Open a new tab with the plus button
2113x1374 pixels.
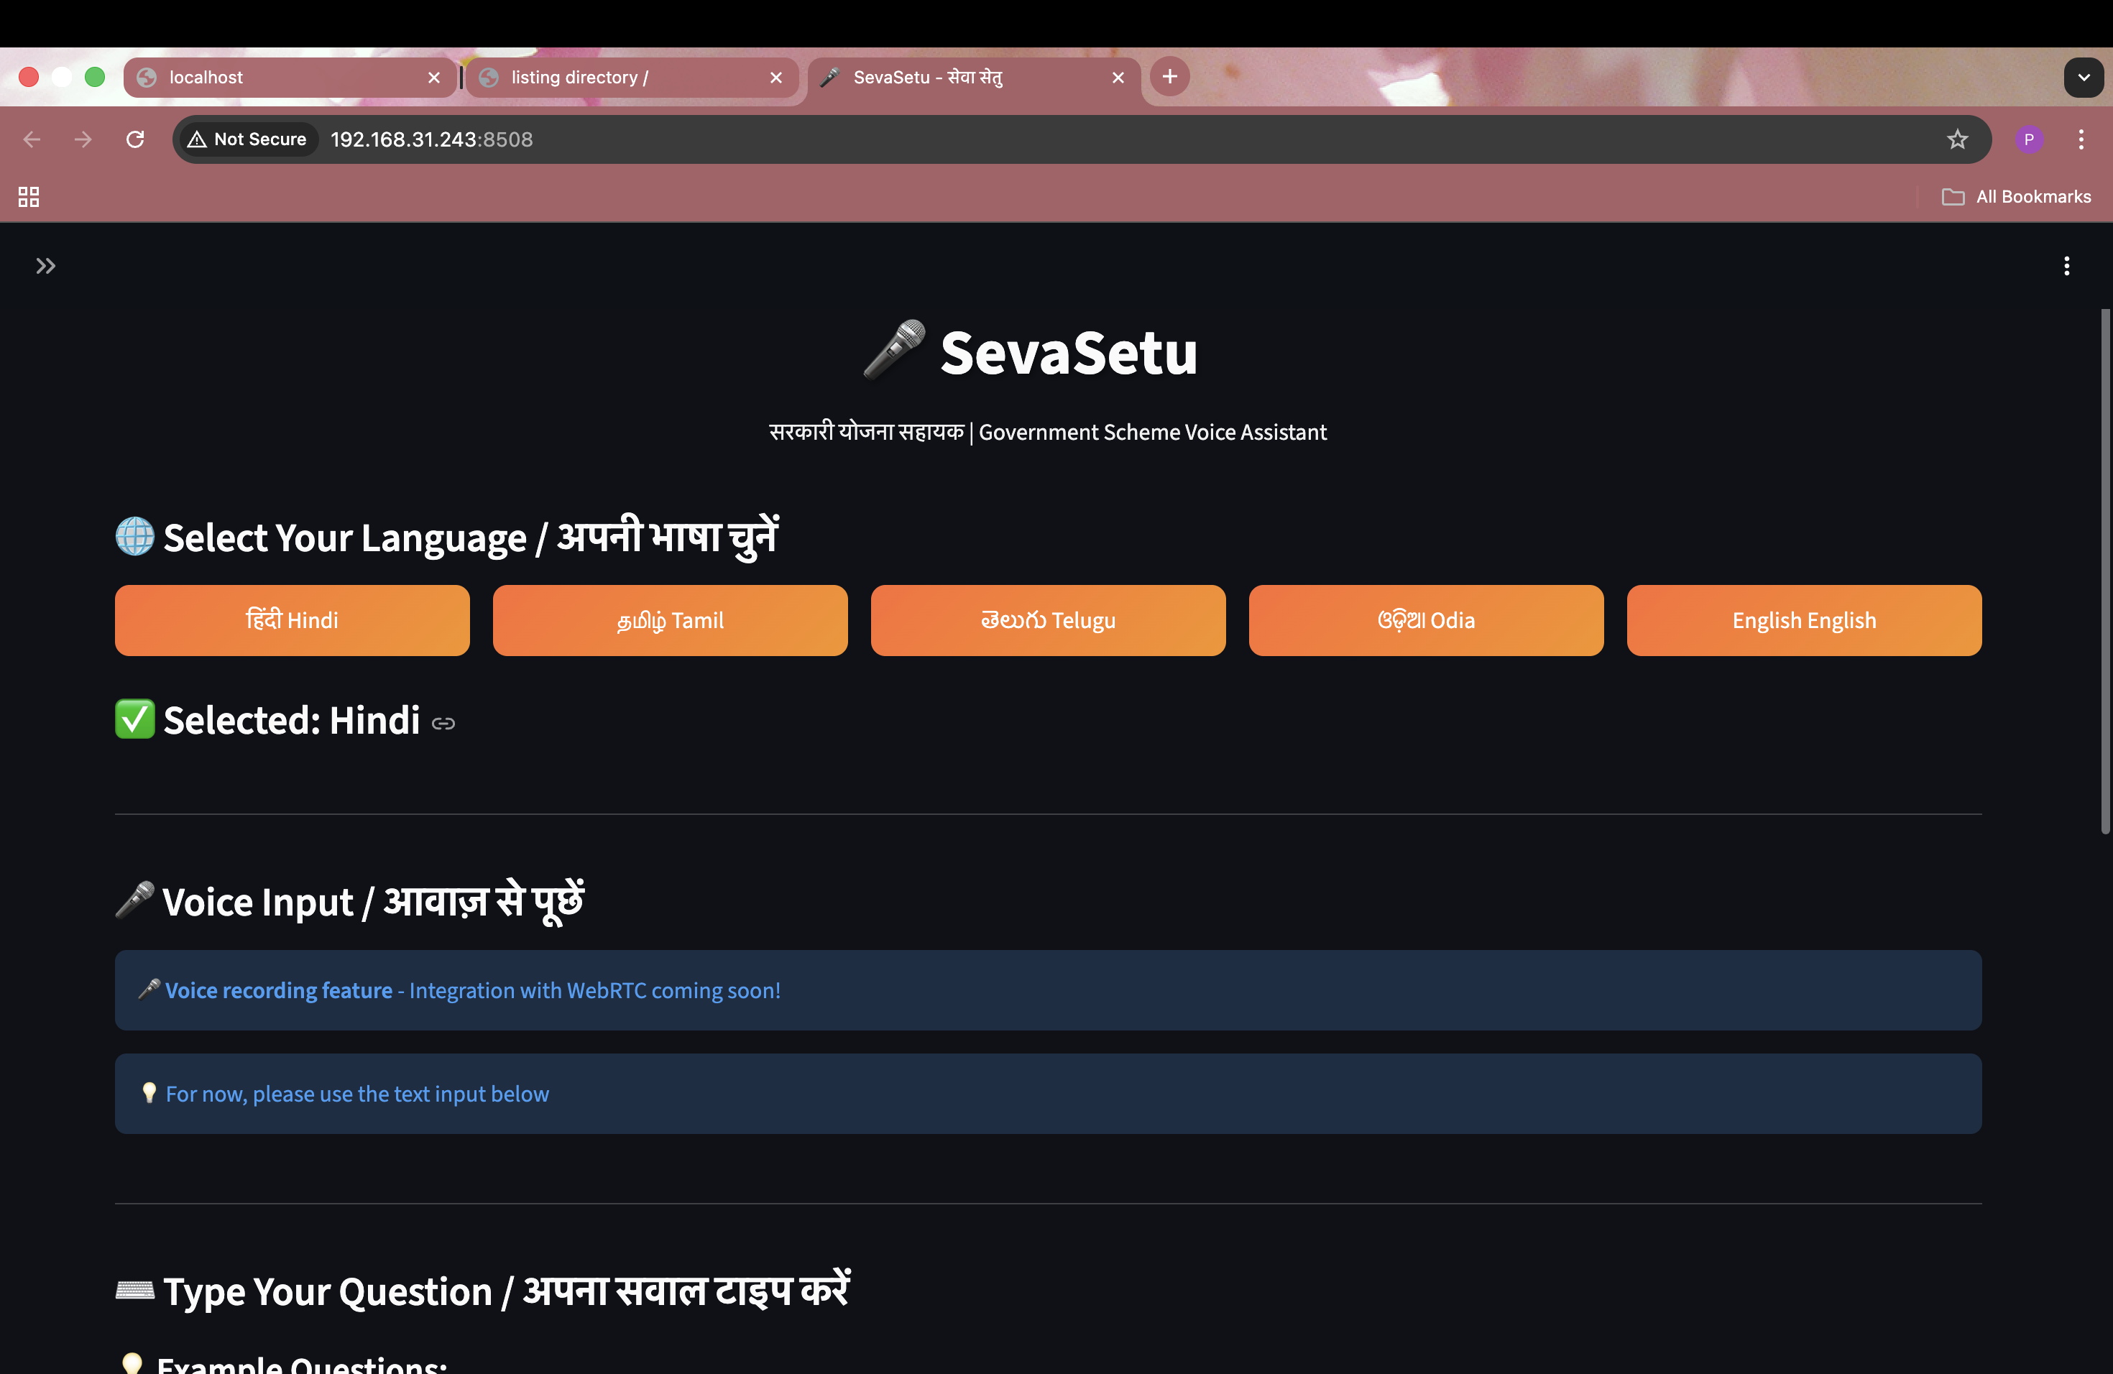pos(1169,76)
